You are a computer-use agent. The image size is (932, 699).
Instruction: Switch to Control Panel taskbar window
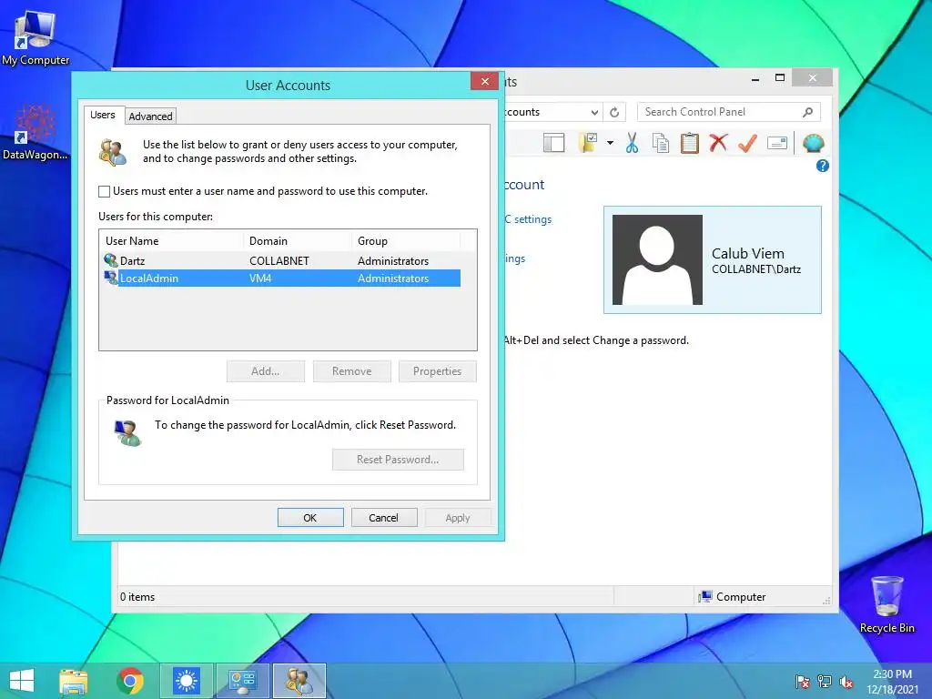click(242, 681)
